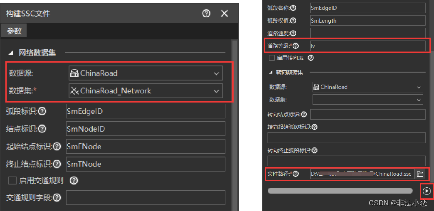Image resolution: width=434 pixels, height=211 pixels.
Task: Click help icon beside 转向起始弧段标识
Action: (314, 127)
